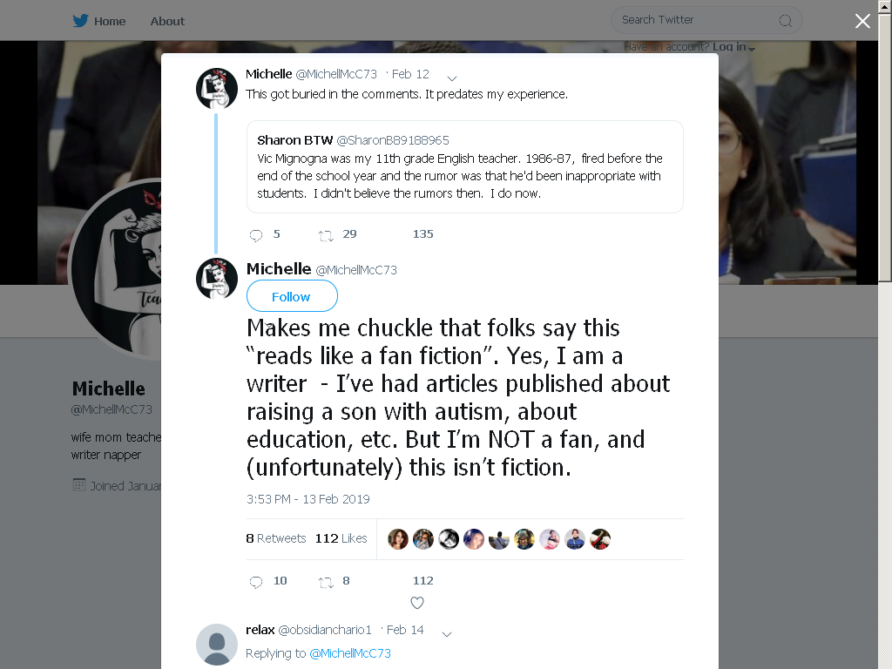Open the quoted Sharon BTW tweet
The height and width of the screenshot is (669, 892).
point(465,166)
